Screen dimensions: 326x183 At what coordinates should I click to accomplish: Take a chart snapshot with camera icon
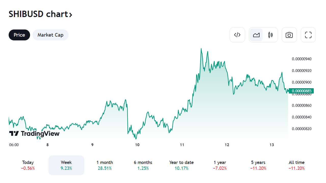289,35
